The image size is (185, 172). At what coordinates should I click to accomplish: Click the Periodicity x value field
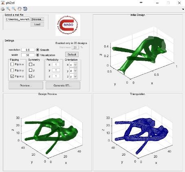[x=56, y=64]
